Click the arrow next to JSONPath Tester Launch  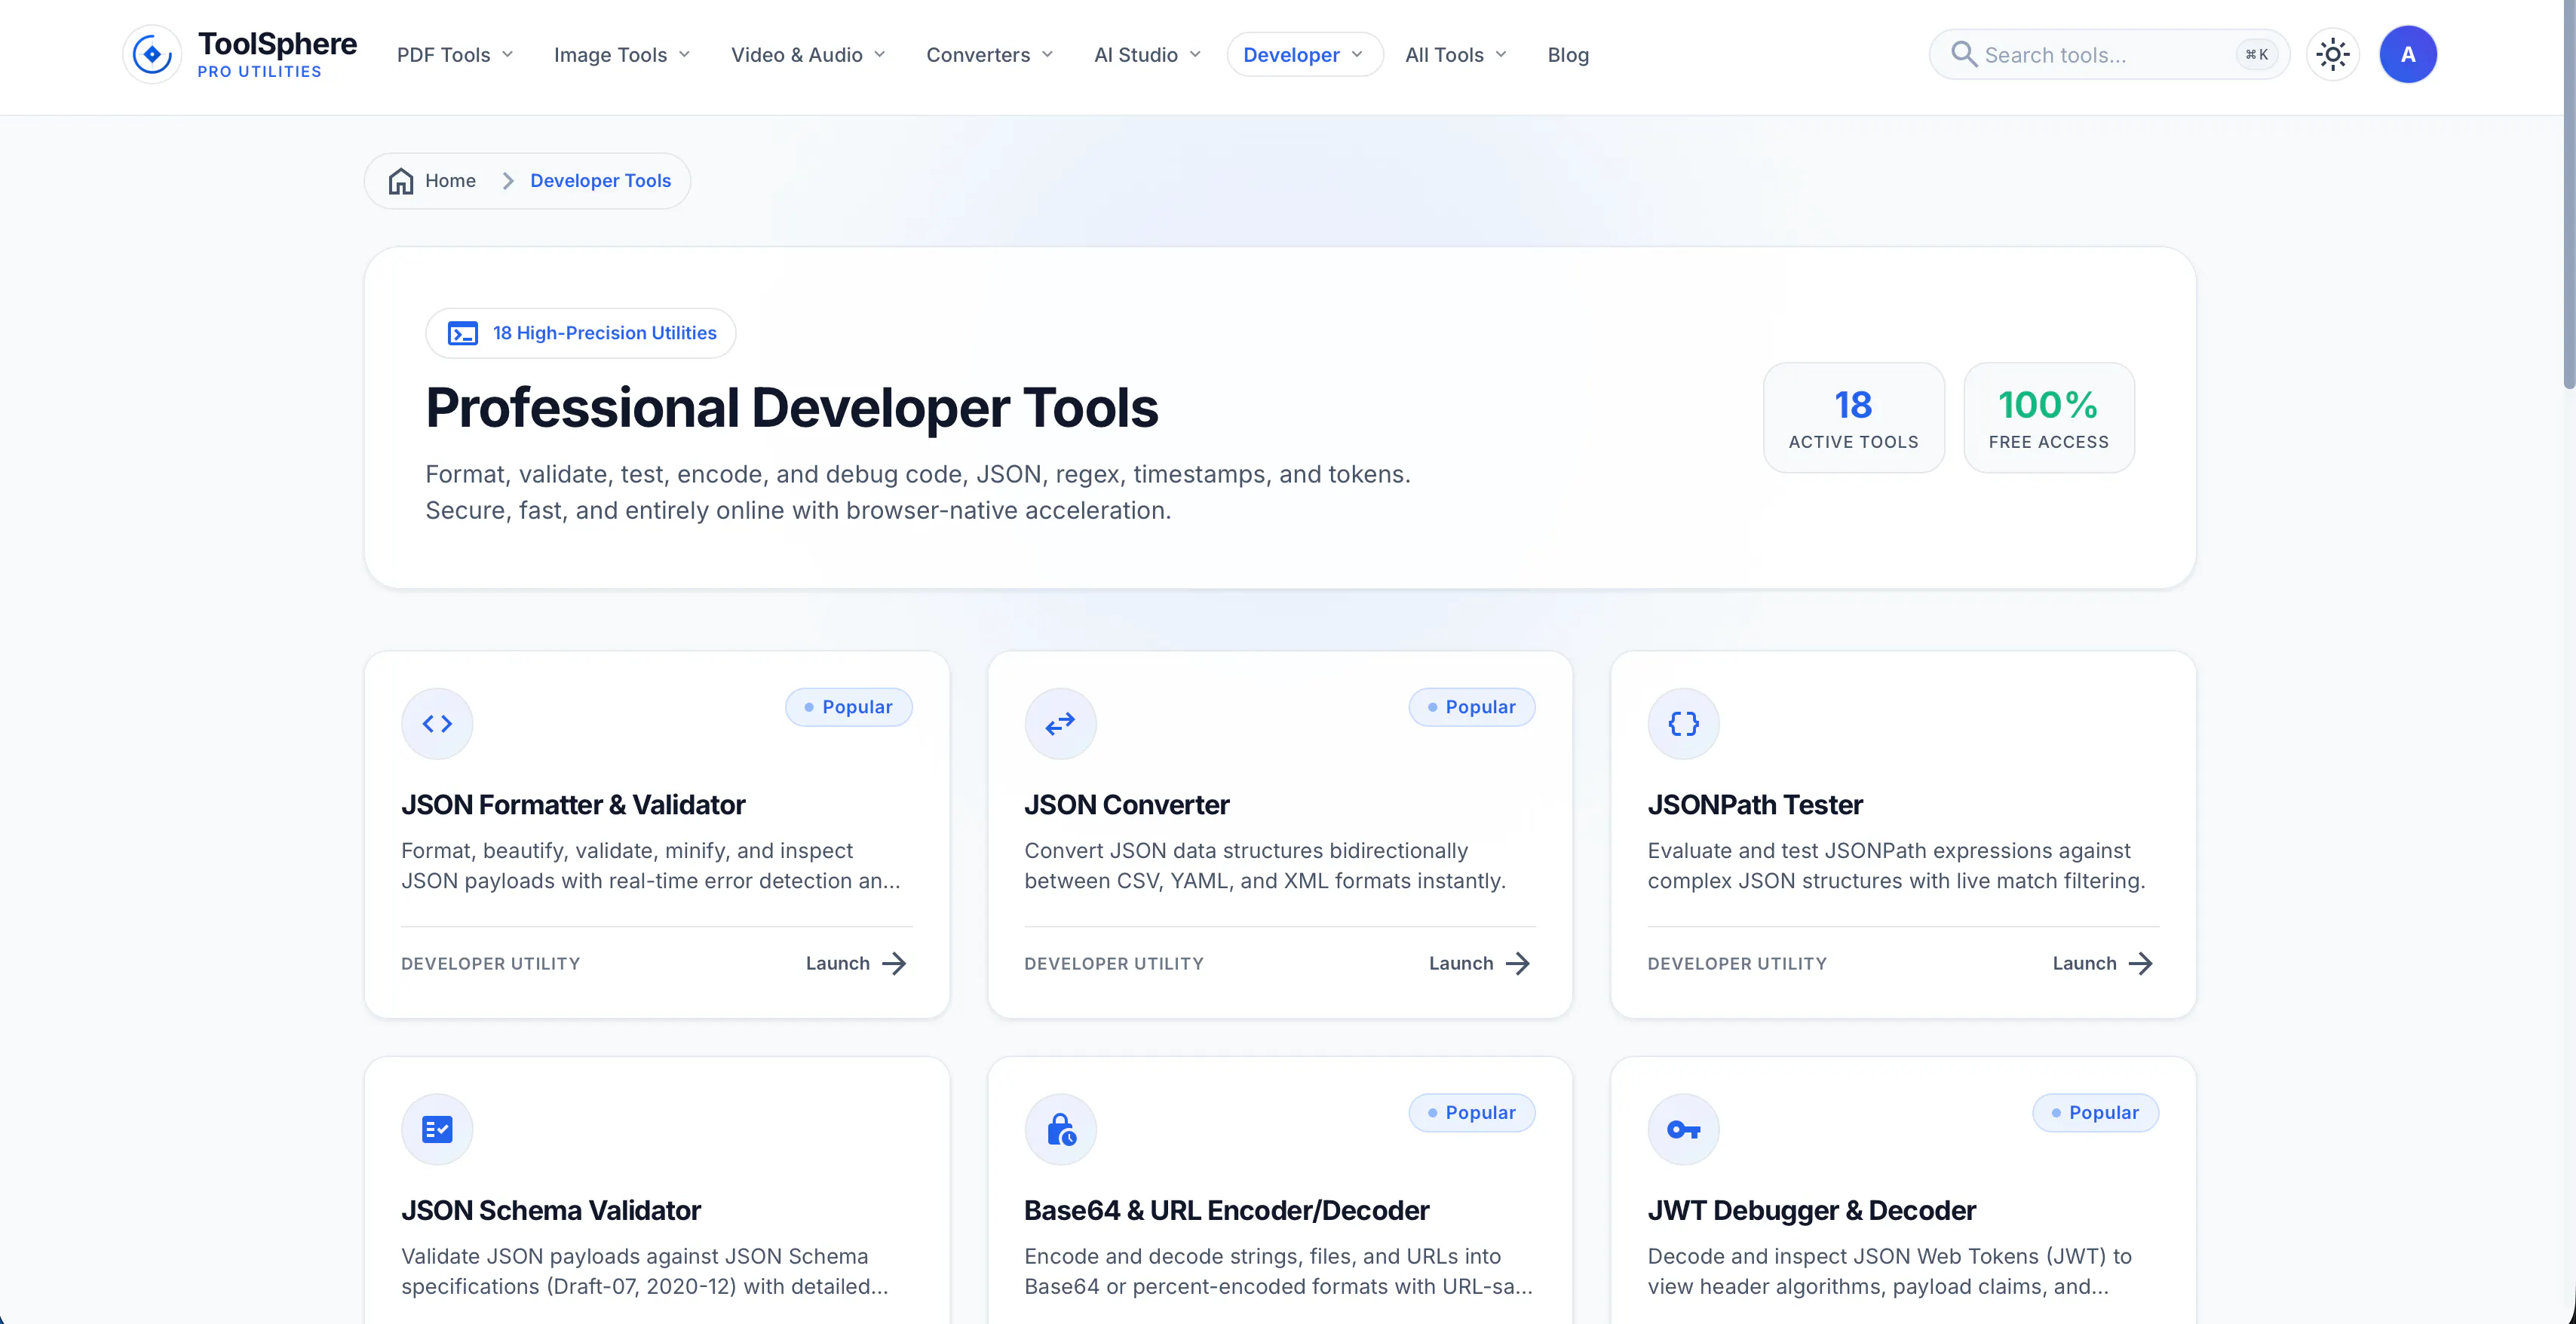2140,964
